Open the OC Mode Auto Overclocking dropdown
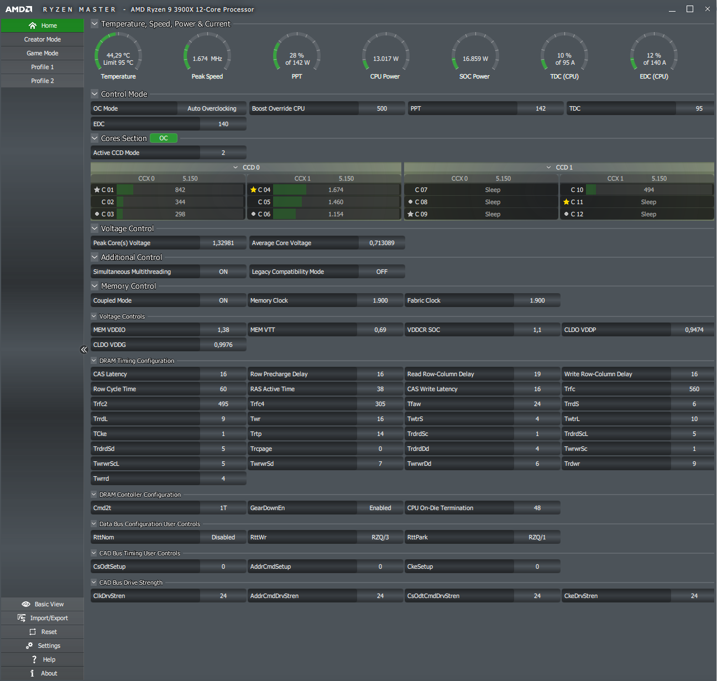 (212, 108)
